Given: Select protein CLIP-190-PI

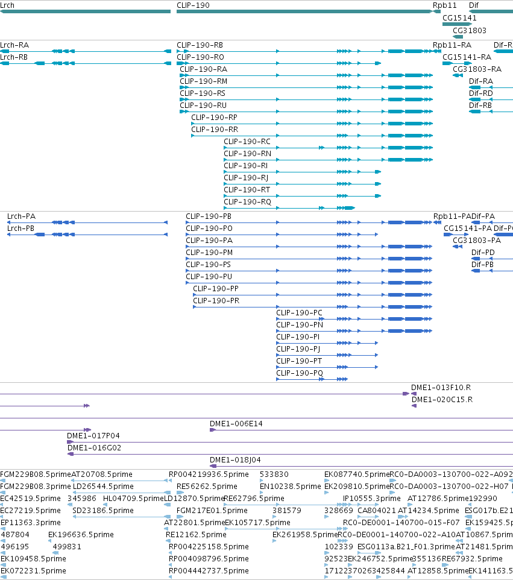Looking at the screenshot, I should click(x=298, y=337).
